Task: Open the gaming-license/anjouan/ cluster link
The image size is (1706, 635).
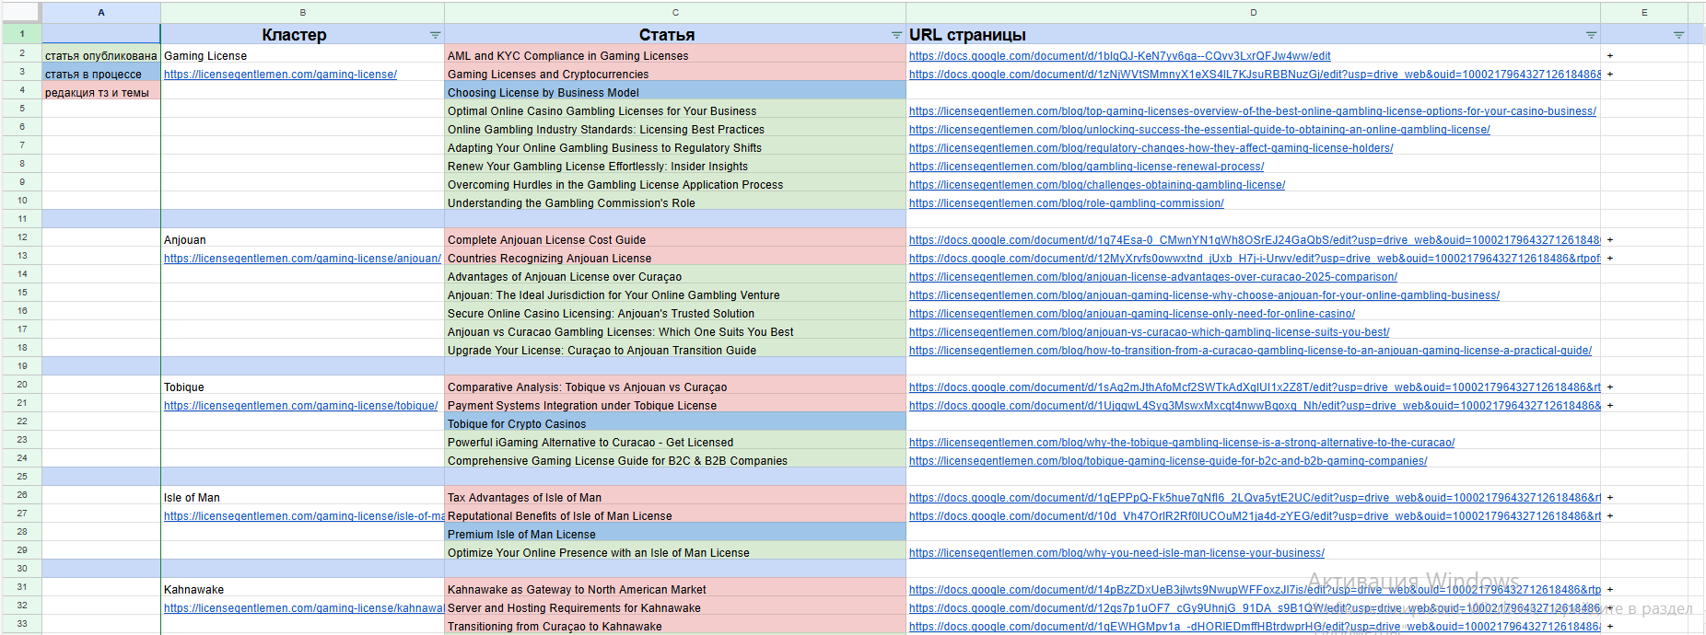Action: 302,259
